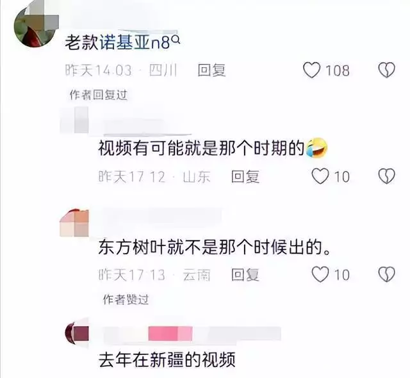Open the peach pixelated avatar of the 云南 replier
This screenshot has height=378, width=410.
click(74, 223)
